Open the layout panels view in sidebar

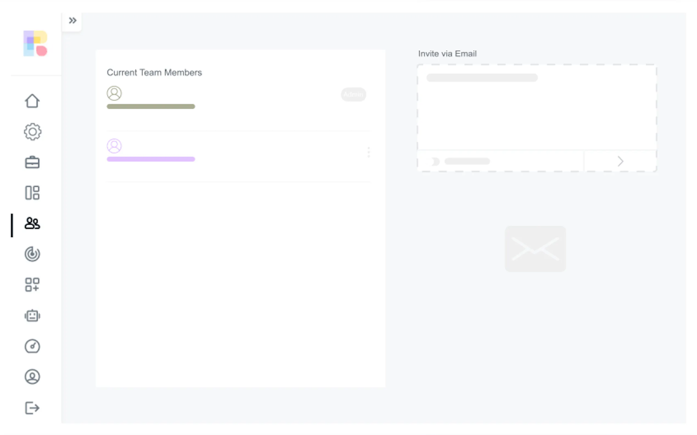pyautogui.click(x=32, y=193)
